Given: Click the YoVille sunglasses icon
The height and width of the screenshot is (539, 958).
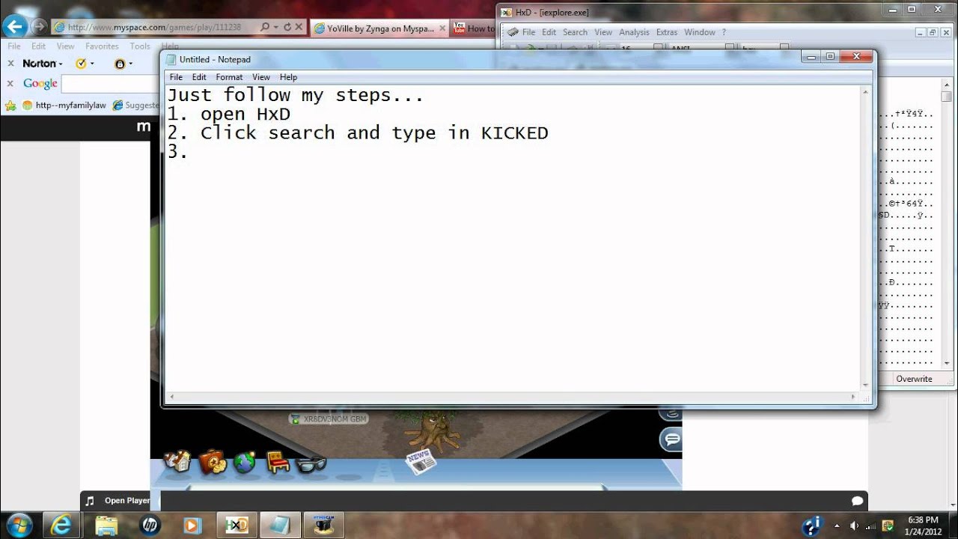Looking at the screenshot, I should tap(311, 465).
